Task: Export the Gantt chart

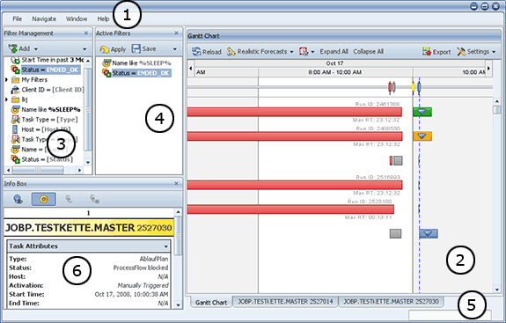Action: [436, 52]
